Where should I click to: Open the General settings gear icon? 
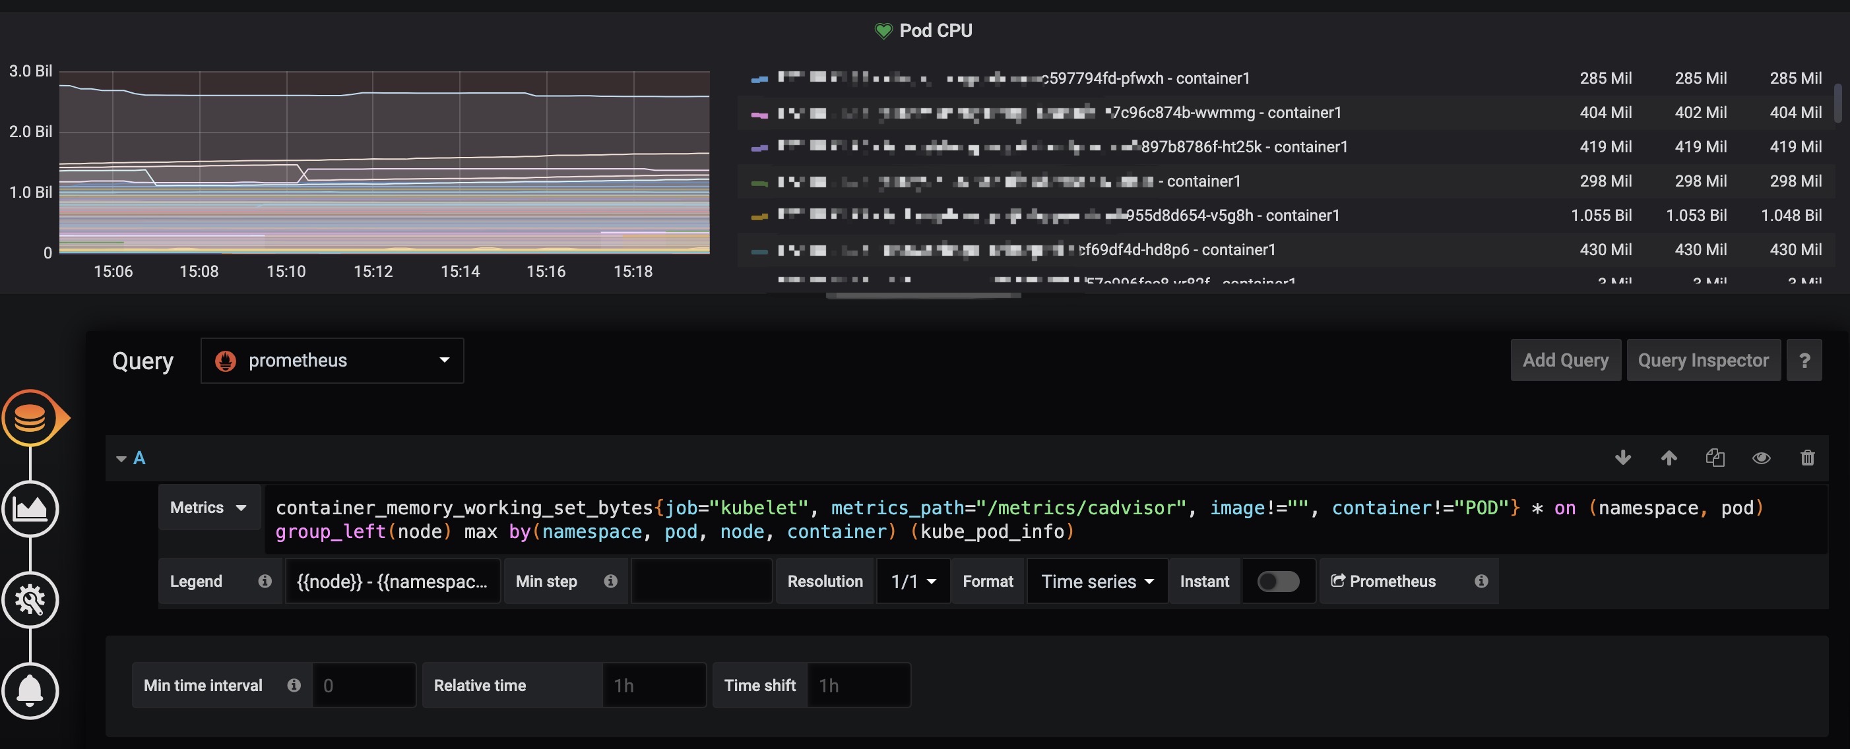[x=30, y=600]
